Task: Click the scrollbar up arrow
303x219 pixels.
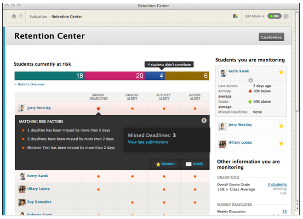Action: (x=297, y=204)
